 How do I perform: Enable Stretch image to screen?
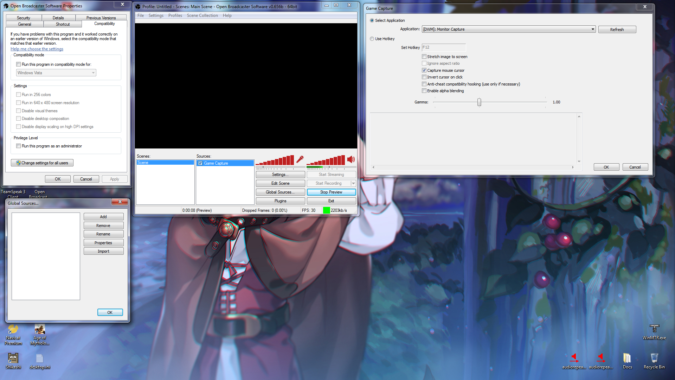pyautogui.click(x=424, y=57)
